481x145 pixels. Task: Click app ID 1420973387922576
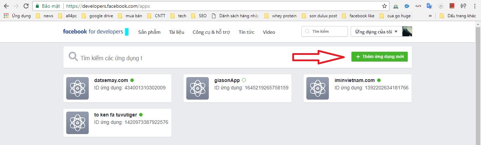146,122
